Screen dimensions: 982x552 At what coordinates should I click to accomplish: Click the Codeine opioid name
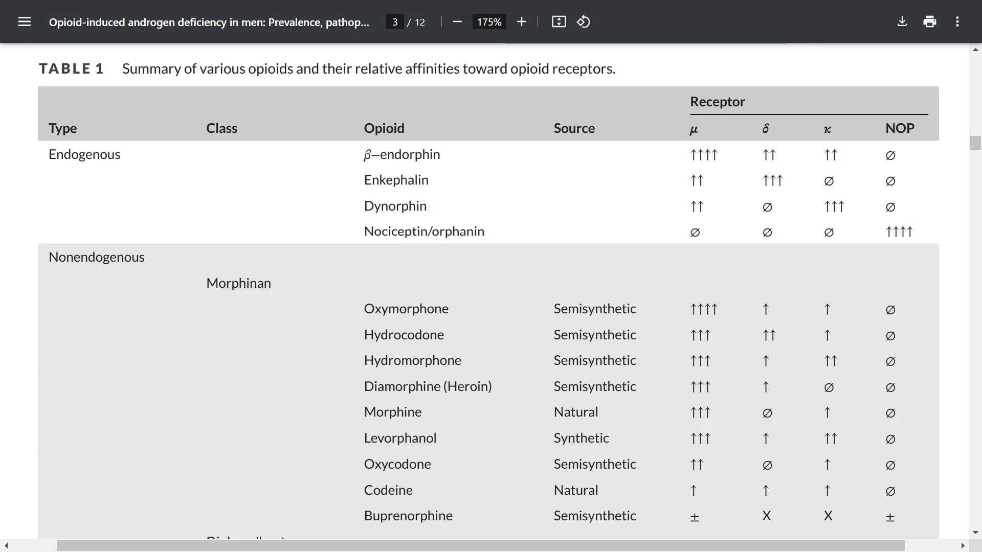388,490
